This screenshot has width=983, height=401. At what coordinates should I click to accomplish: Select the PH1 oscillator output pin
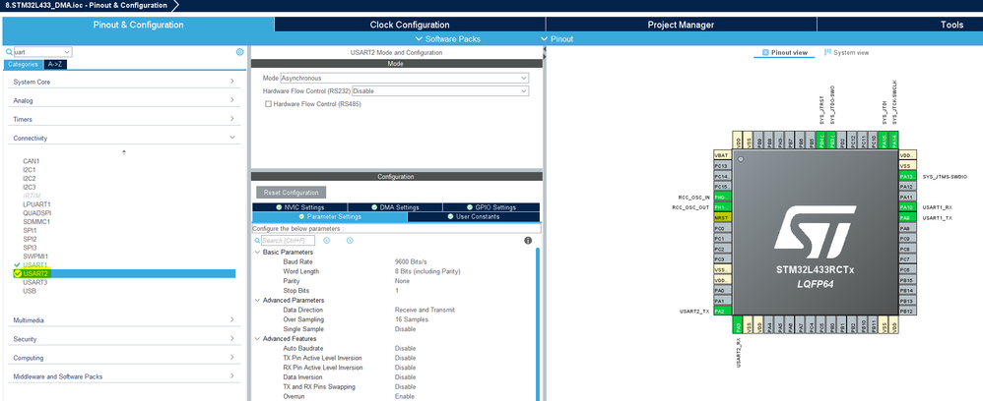721,207
